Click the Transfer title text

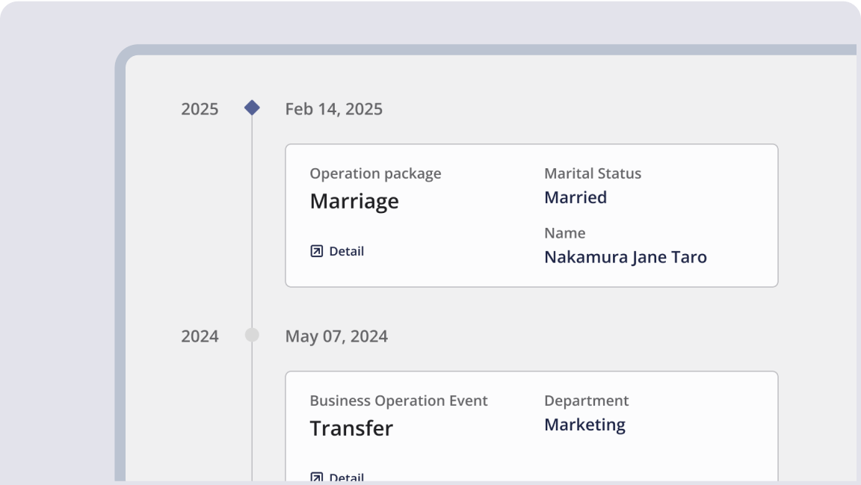pos(351,428)
